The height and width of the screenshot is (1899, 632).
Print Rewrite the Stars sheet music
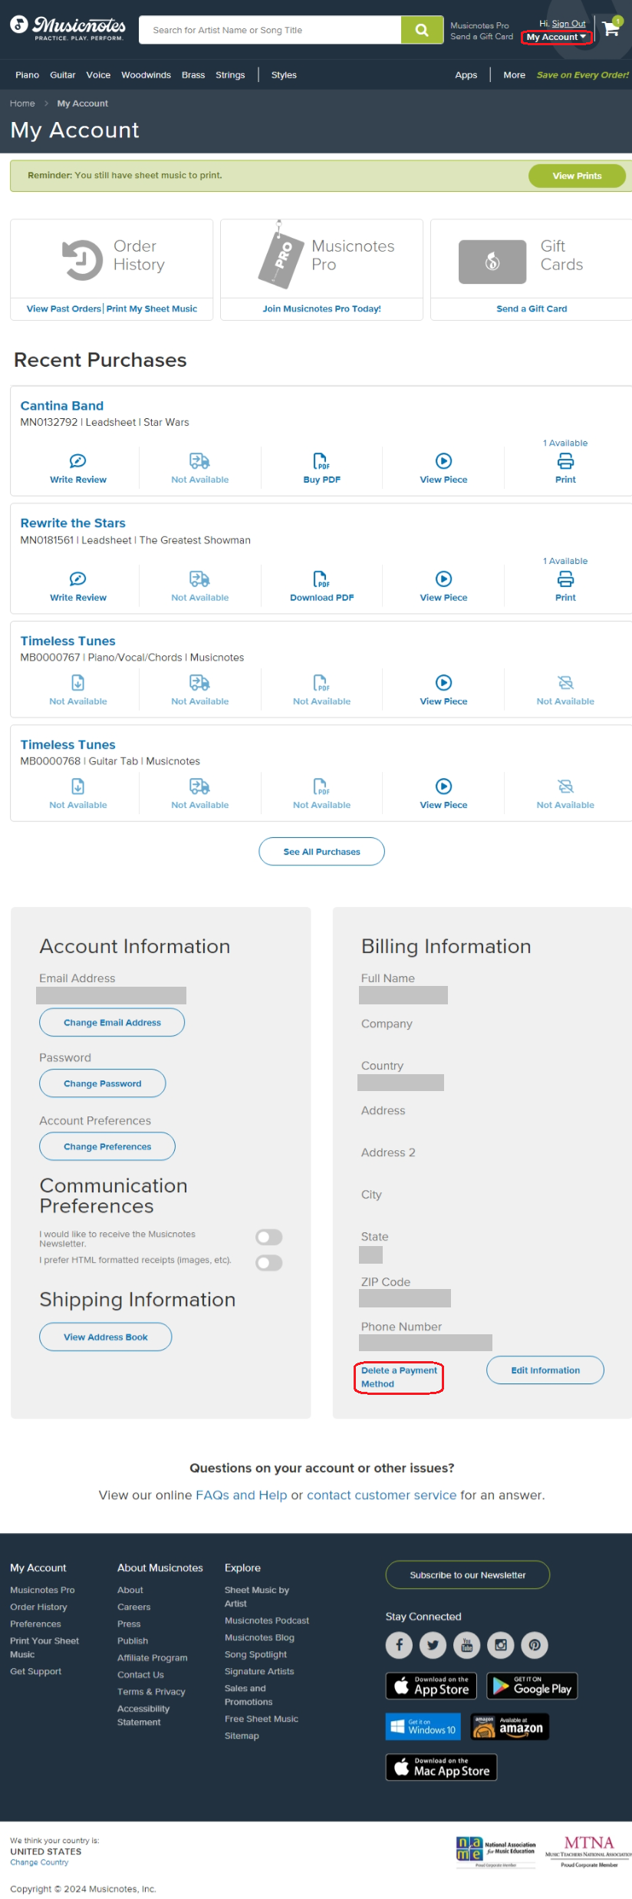click(x=565, y=586)
